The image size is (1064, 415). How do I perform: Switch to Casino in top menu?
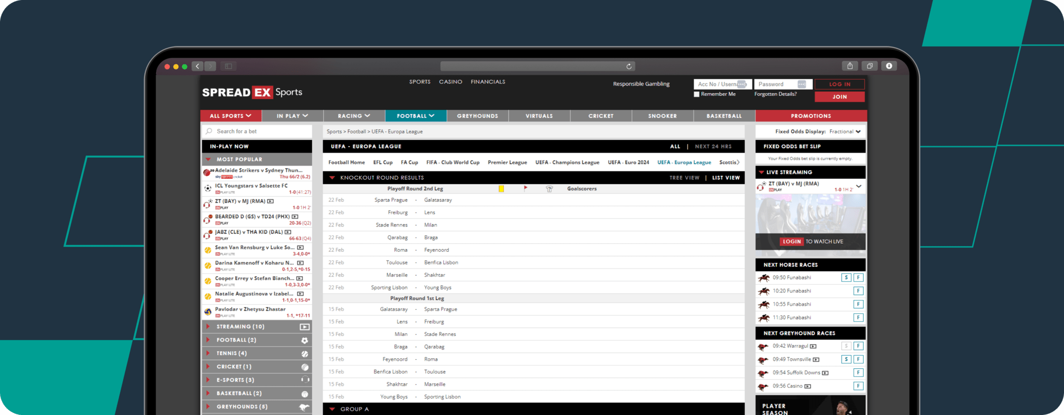pos(450,82)
